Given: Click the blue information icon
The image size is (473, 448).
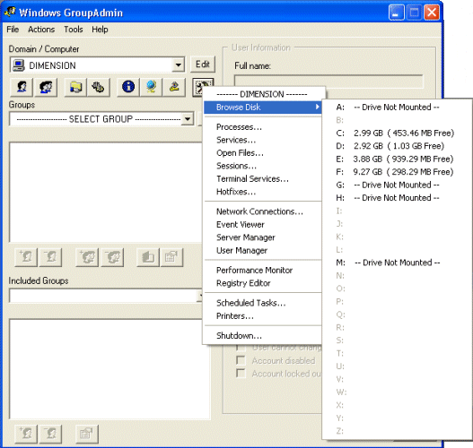Looking at the screenshot, I should point(128,87).
